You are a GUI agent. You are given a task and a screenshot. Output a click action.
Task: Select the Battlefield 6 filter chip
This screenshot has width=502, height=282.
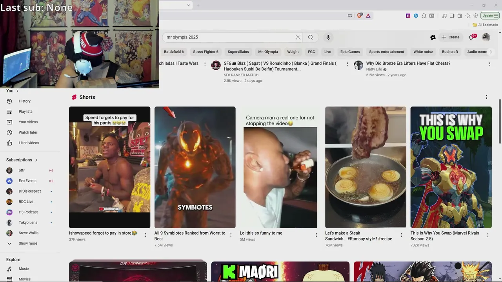click(x=174, y=52)
